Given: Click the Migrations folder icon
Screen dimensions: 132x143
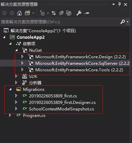Looking at the screenshot, I should pos(18,89).
